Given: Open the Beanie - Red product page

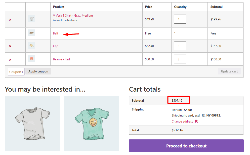Looking at the screenshot, I should (61, 59).
